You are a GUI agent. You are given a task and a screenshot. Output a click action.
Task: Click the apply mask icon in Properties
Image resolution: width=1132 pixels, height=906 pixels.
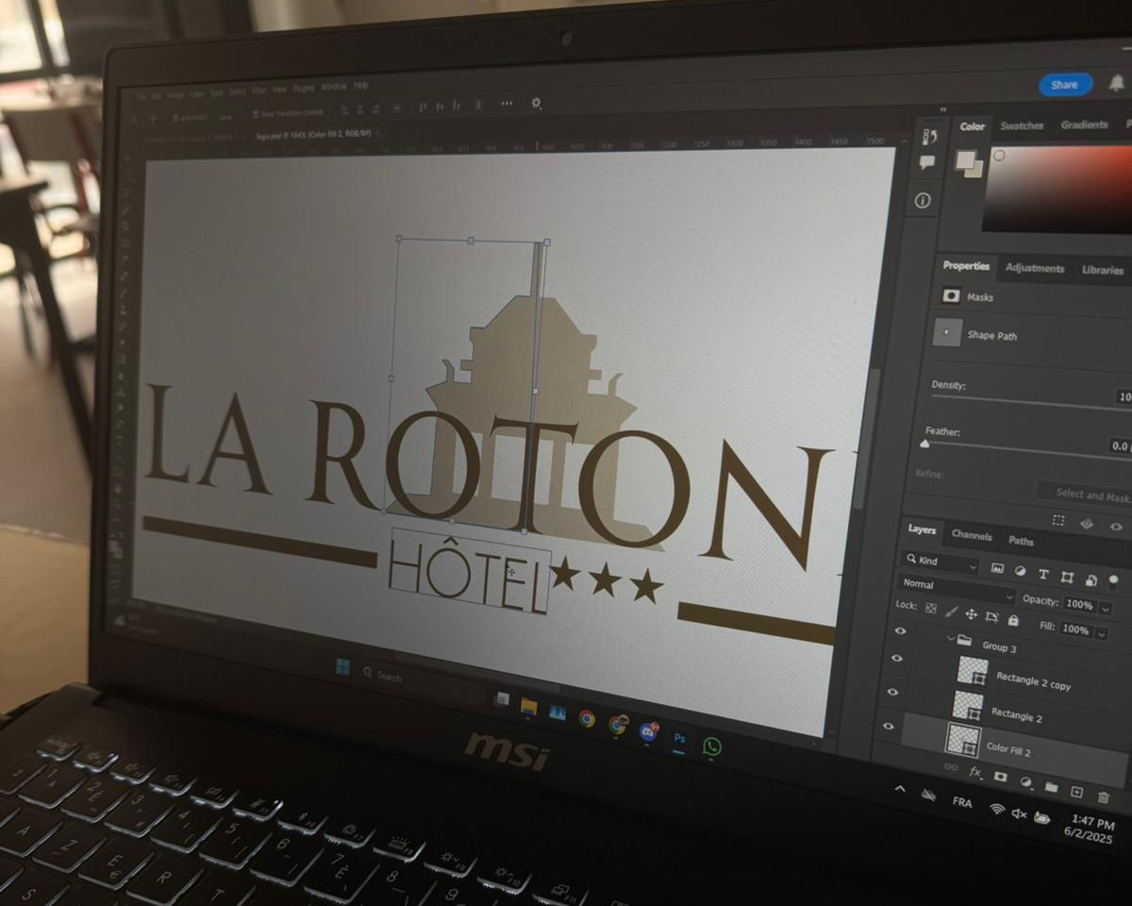(1086, 523)
